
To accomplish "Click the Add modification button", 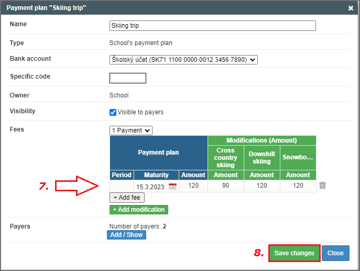I will 139,210.
